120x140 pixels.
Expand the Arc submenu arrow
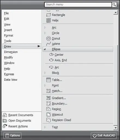coord(45,27)
